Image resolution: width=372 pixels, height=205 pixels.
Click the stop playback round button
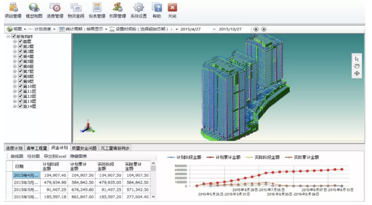pyautogui.click(x=256, y=29)
